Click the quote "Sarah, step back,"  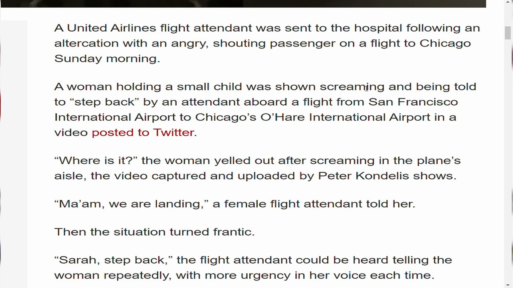113,260
